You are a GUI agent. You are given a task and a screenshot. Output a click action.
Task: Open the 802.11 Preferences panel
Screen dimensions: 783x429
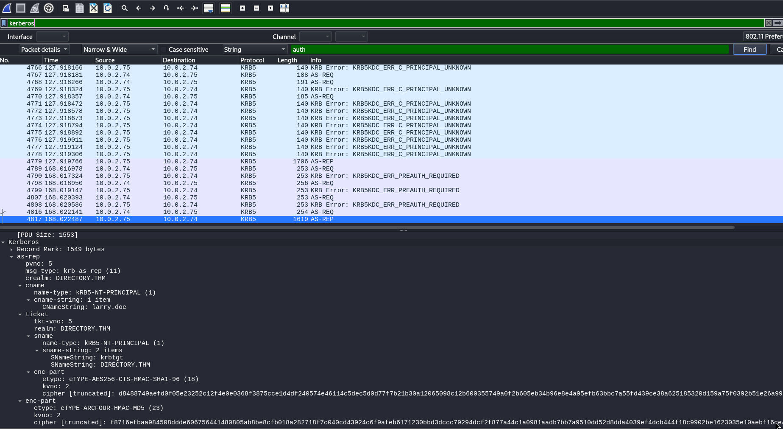point(763,36)
